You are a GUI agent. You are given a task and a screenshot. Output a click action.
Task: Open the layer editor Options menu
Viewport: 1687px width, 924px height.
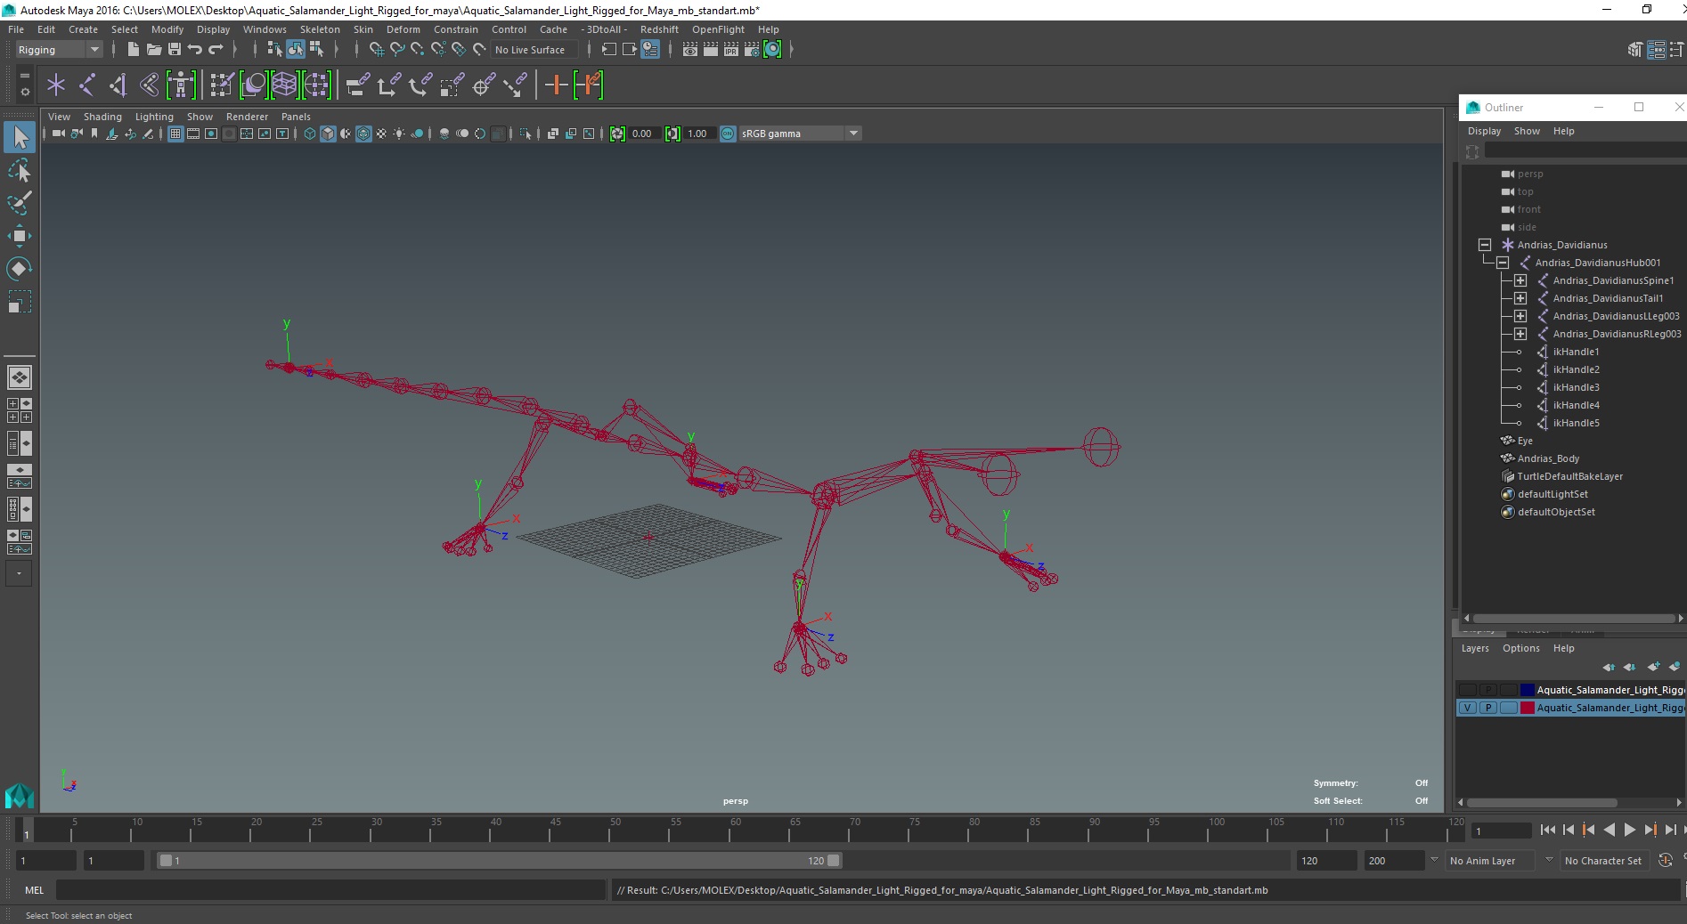1520,648
